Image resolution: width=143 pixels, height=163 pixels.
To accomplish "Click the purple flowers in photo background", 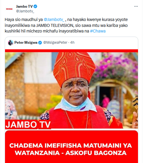I will tap(118, 64).
